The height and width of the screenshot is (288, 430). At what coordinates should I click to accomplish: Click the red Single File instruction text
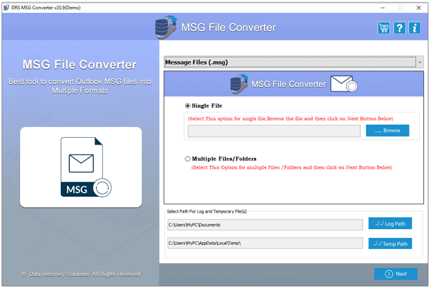click(290, 119)
